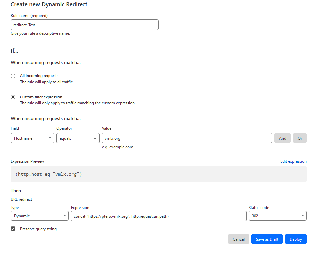Toggle the Preserve query string checkbox
The width and height of the screenshot is (332, 256).
(x=13, y=229)
